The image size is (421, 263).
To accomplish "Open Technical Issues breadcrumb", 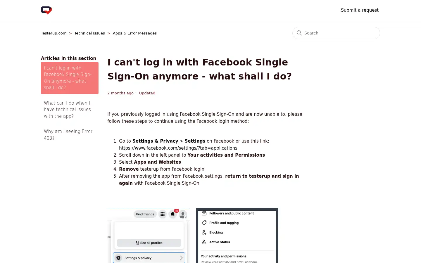I will 89,33.
